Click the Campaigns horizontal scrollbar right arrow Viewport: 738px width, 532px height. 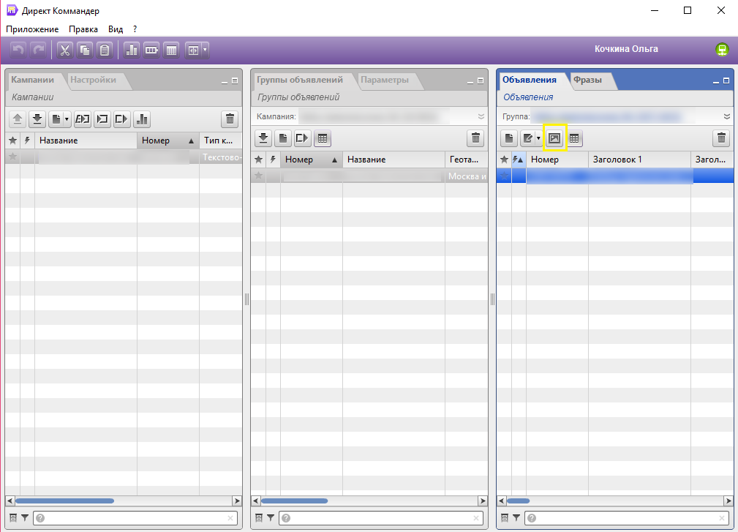[237, 501]
